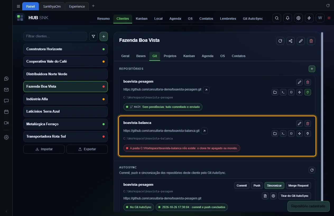Open WhatsApp from the left sidebar
Screen dimensions: 334x216
point(6,79)
